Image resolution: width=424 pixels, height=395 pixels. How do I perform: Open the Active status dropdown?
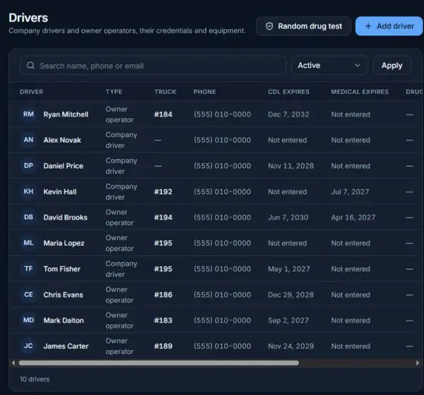(x=329, y=66)
